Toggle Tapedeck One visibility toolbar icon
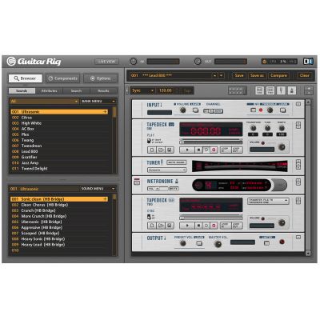This screenshot has width=320, height=320. pyautogui.click(x=259, y=90)
